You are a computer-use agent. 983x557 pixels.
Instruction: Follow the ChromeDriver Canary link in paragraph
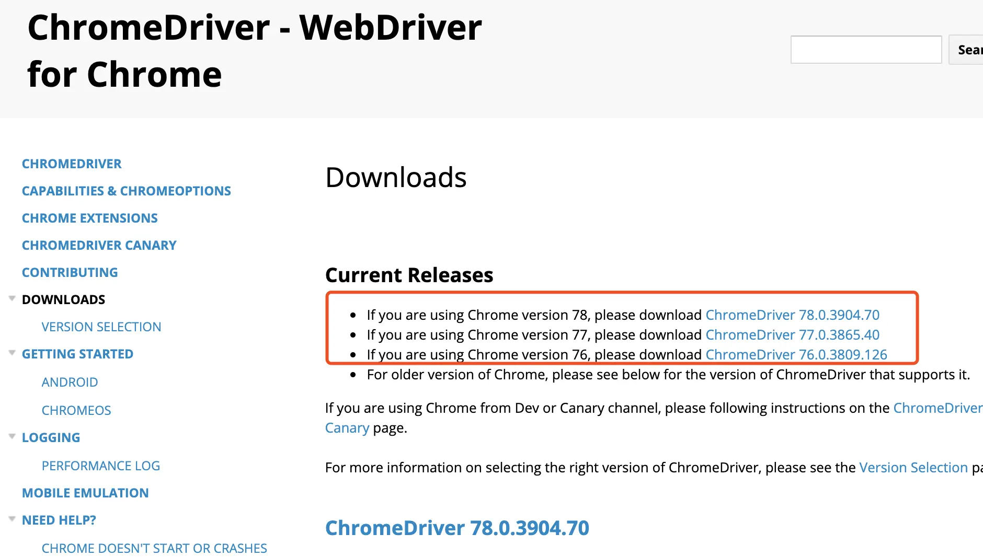(x=938, y=408)
